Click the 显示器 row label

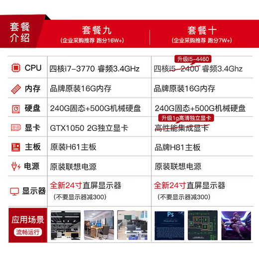[34, 191]
